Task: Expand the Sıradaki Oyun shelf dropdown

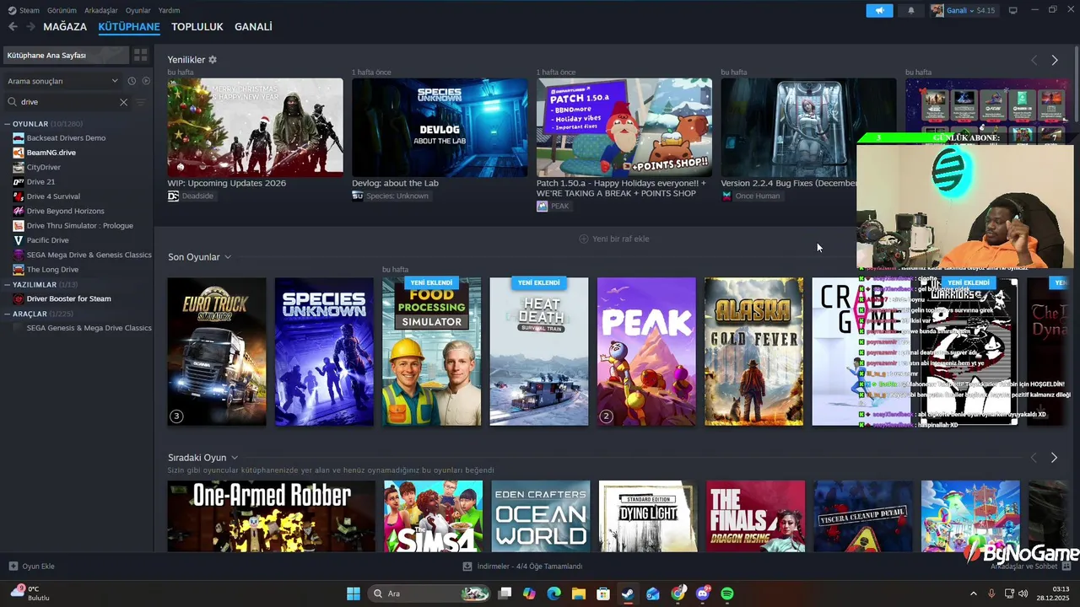Action: [x=235, y=458]
